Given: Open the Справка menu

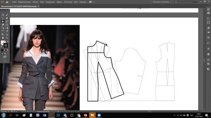Looking at the screenshot, I should [x=83, y=2].
